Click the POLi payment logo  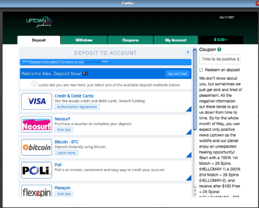[x=37, y=170]
